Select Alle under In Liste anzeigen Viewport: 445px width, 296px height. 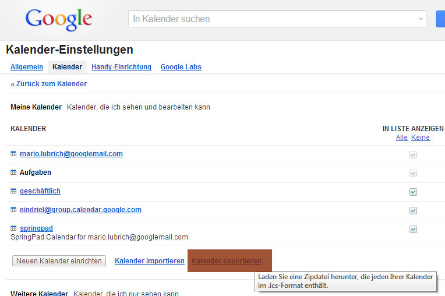coord(401,138)
